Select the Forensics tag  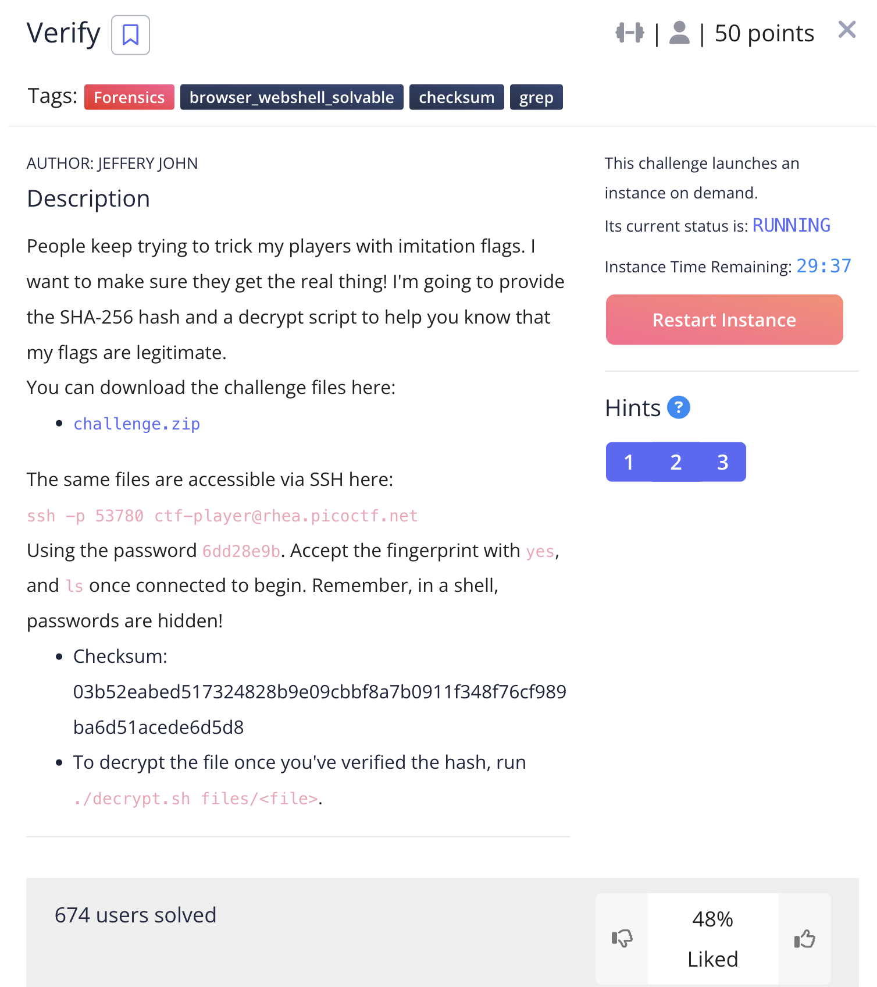129,97
